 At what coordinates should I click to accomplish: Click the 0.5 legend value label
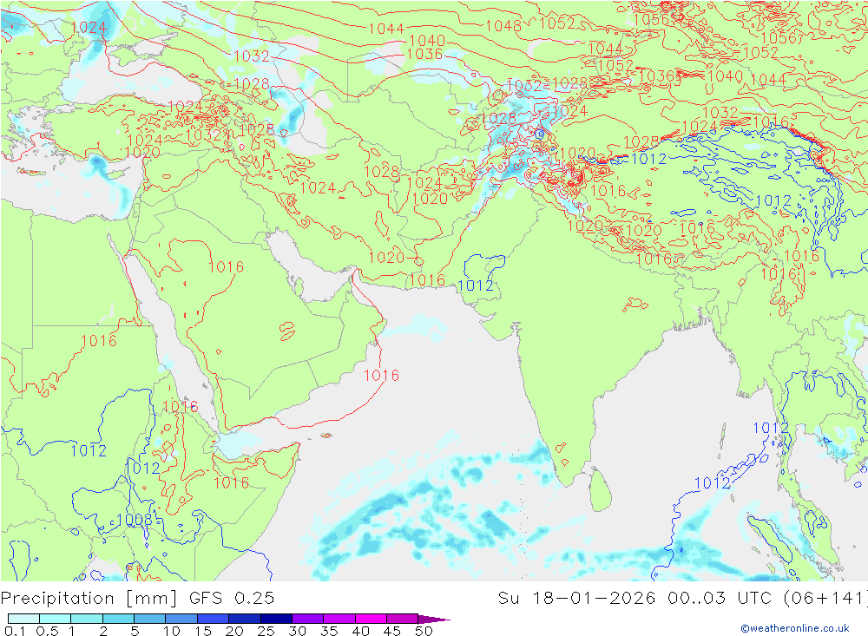pyautogui.click(x=47, y=631)
